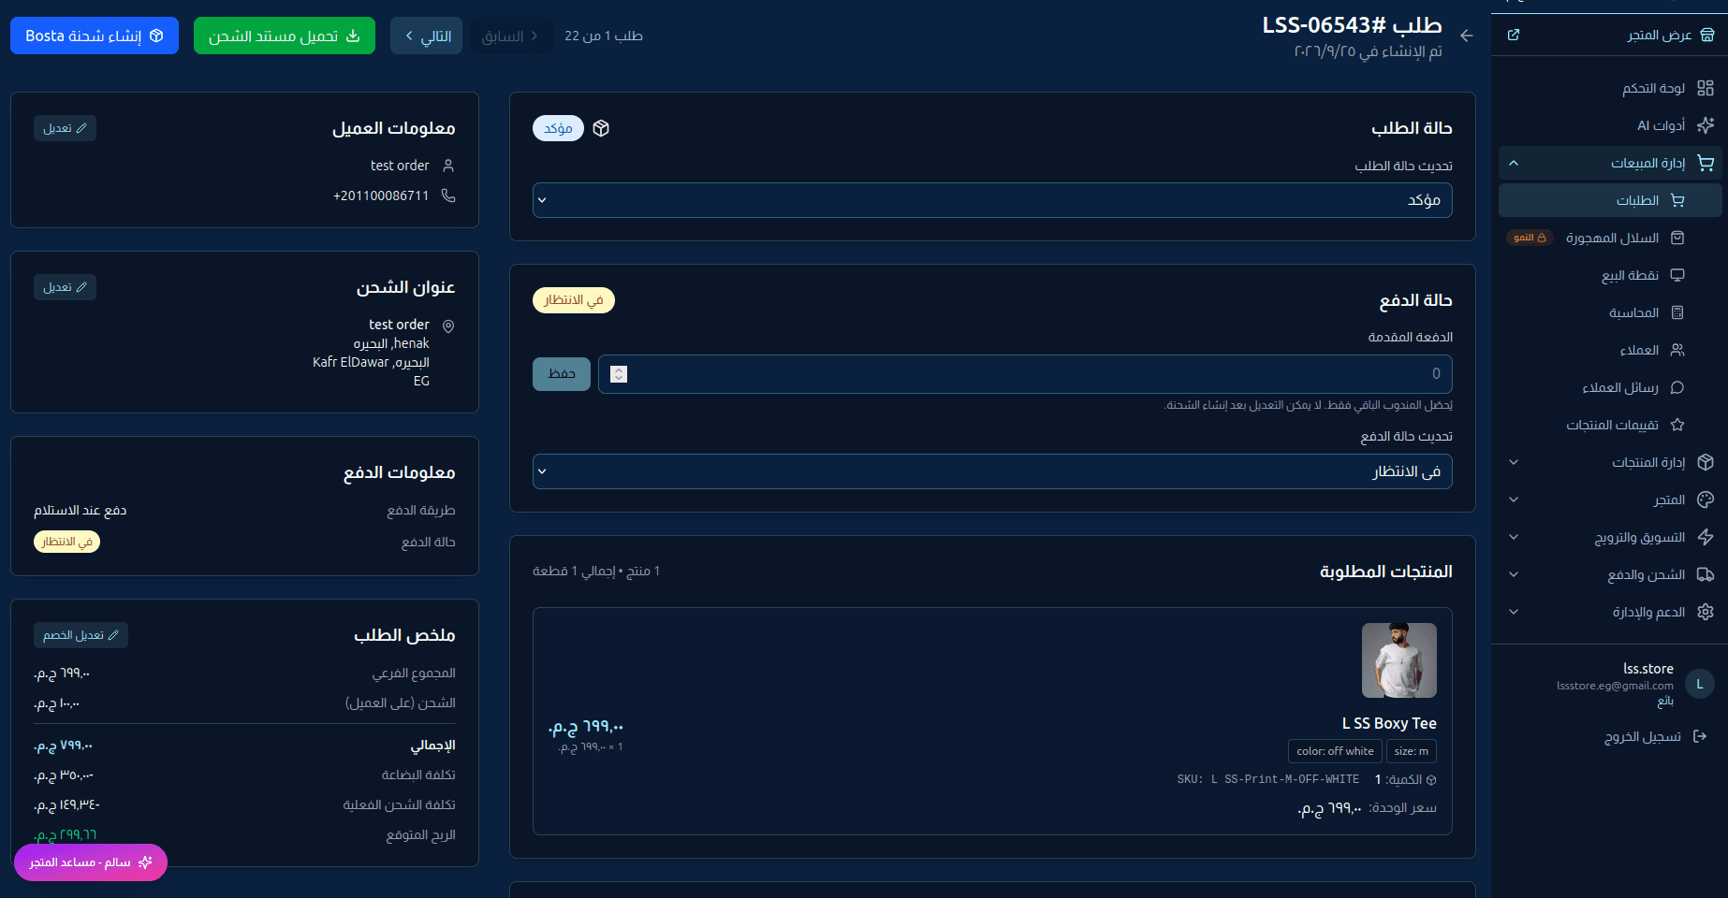This screenshot has width=1728, height=898.
Task: Click the logout icon beside تسجيل الخروج
Action: tap(1700, 737)
